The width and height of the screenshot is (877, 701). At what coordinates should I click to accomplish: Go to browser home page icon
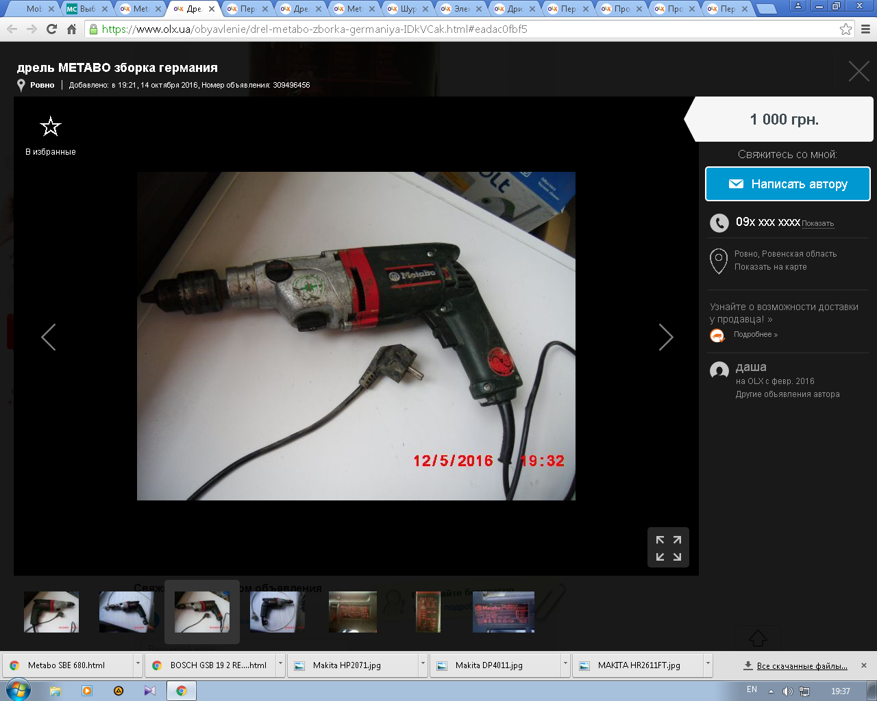pyautogui.click(x=71, y=29)
